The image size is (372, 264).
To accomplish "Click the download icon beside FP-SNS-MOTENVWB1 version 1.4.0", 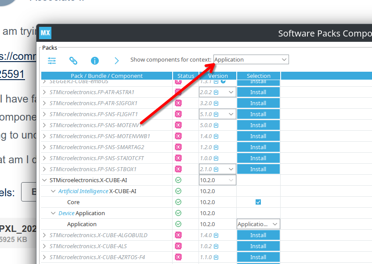I will point(216,136).
